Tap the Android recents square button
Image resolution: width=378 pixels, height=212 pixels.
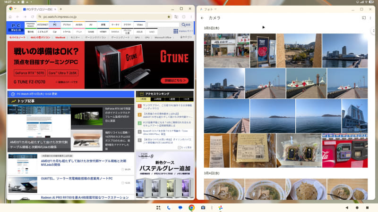click(367, 208)
